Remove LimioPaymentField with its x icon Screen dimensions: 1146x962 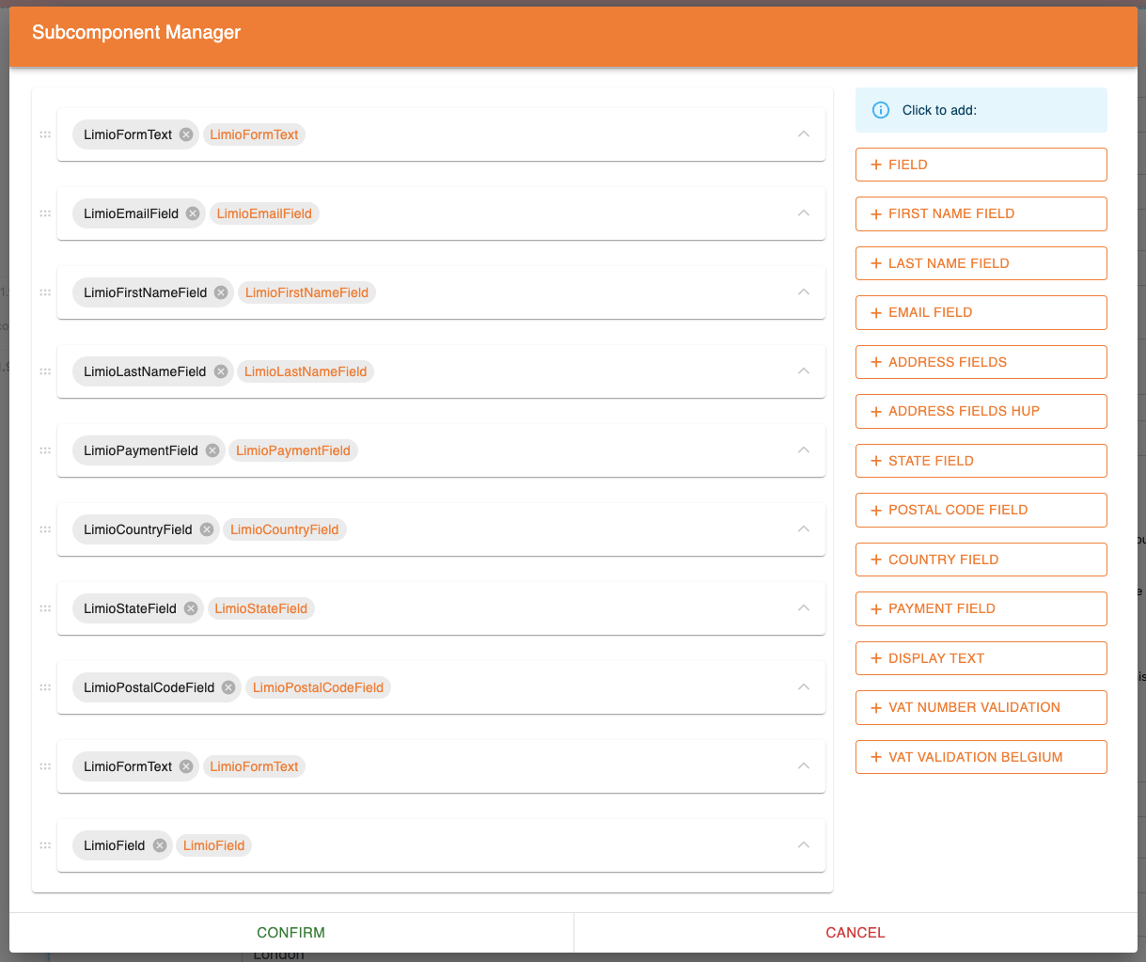212,450
